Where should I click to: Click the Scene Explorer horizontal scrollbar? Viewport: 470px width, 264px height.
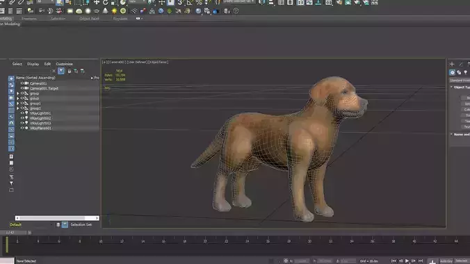(x=57, y=218)
